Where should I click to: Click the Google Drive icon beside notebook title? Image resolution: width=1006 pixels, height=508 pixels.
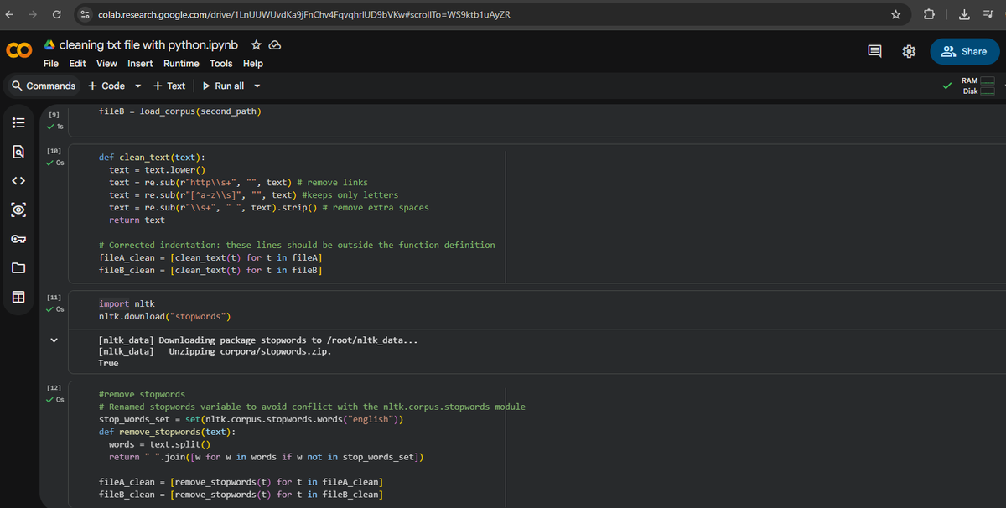click(x=50, y=44)
